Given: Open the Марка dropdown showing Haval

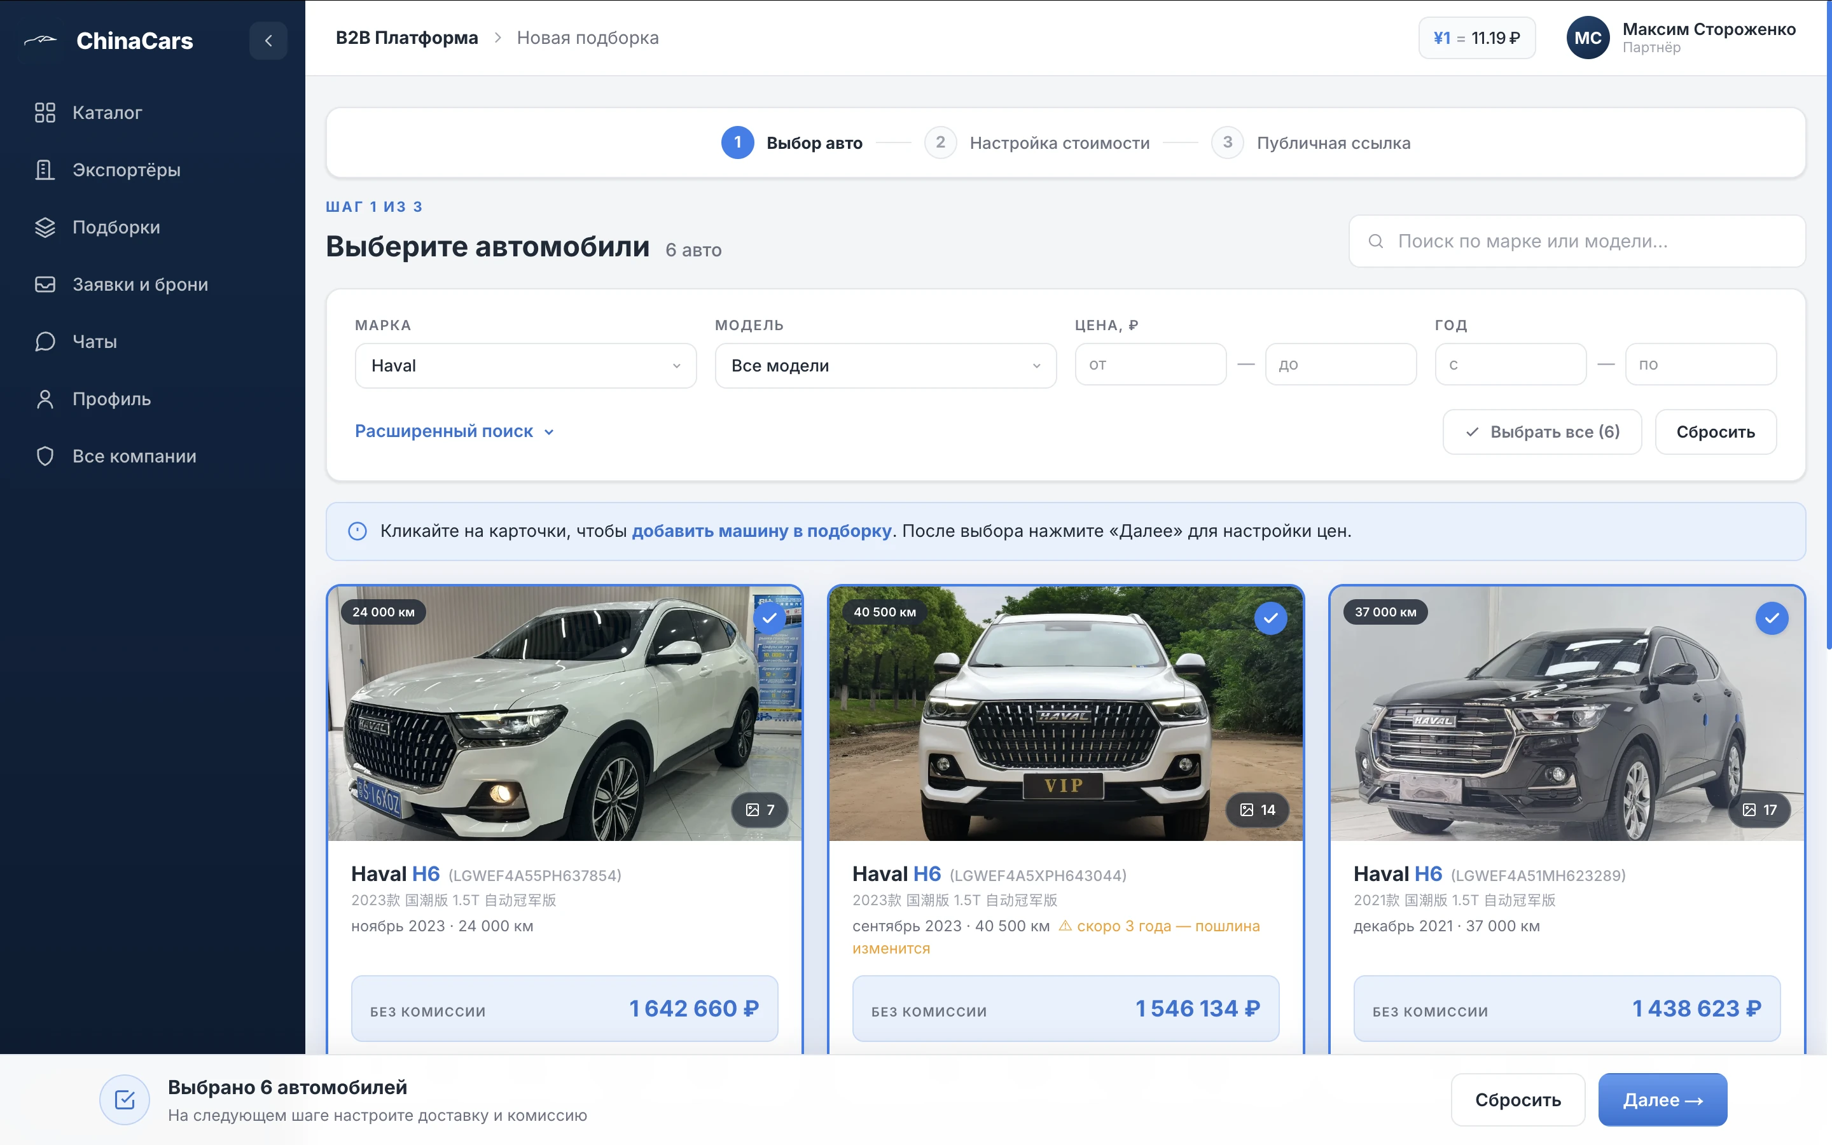Looking at the screenshot, I should pos(525,366).
